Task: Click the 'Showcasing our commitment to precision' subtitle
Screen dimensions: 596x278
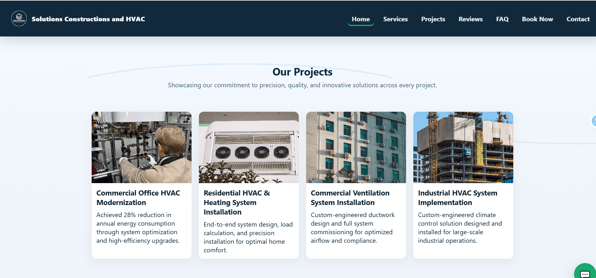Action: click(x=302, y=85)
